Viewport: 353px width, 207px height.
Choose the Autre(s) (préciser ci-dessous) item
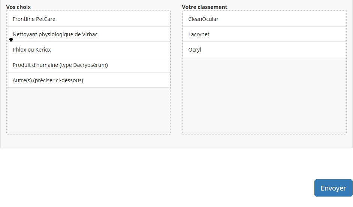(x=88, y=80)
